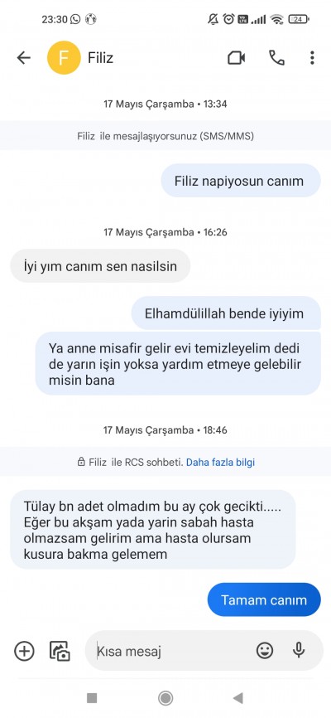331x718 pixels.
Task: Open the gallery and camera attachment icon
Action: (60, 651)
